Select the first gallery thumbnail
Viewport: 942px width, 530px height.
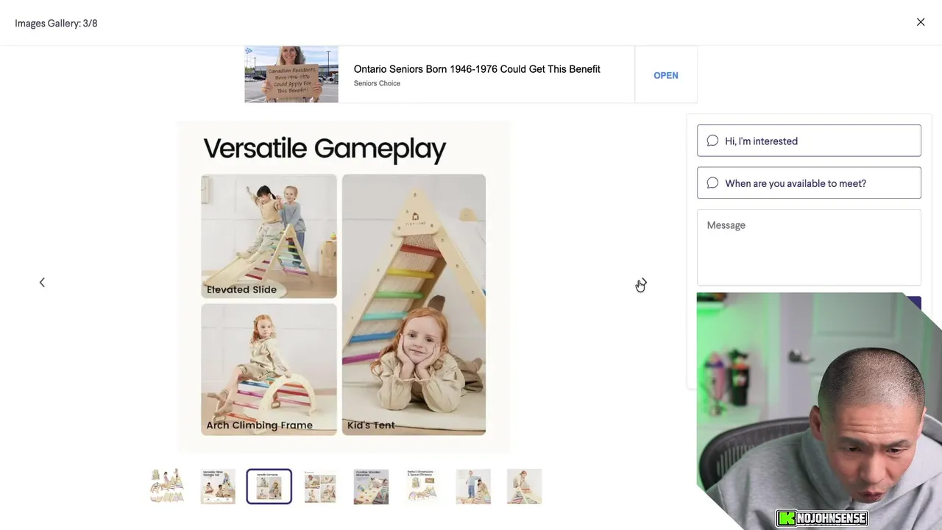coord(167,487)
